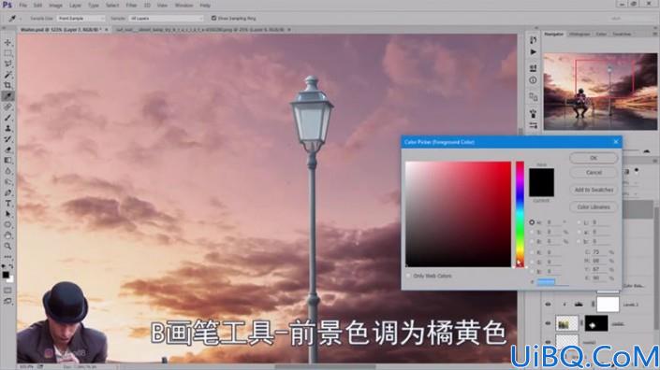Click Cancel in Color Picker
660x370 pixels.
(x=594, y=173)
